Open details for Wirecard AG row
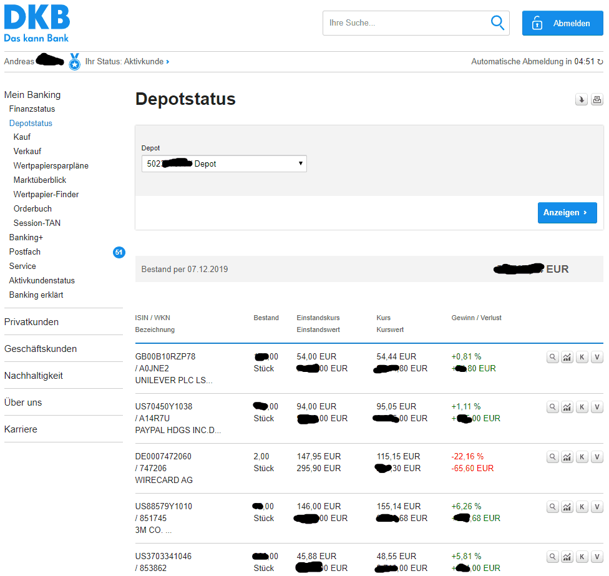This screenshot has width=609, height=576. click(x=552, y=457)
